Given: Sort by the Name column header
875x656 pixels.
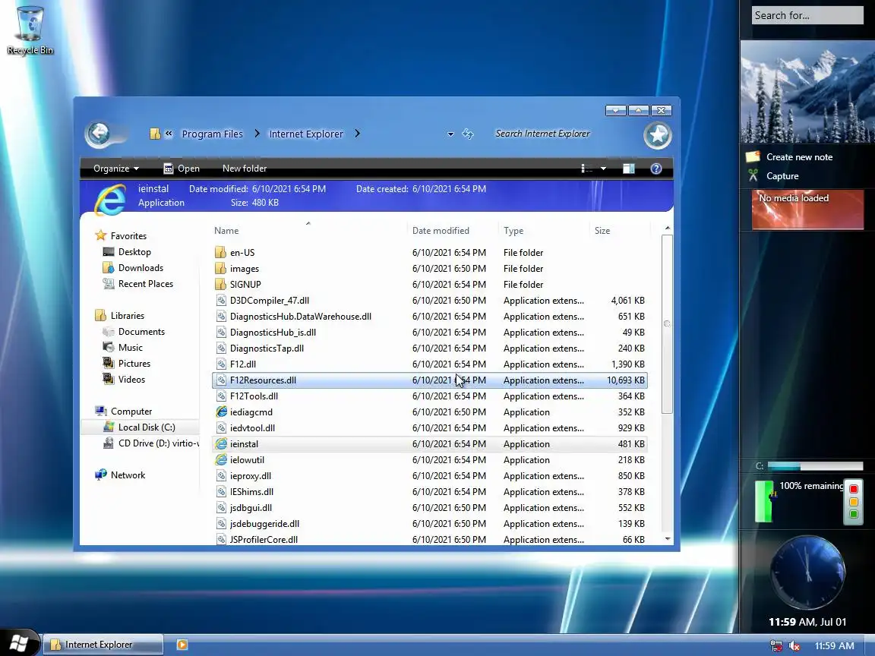Looking at the screenshot, I should (310, 230).
